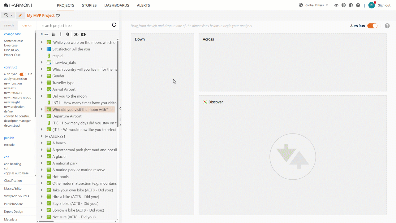Click descriptor manager

click(17, 121)
